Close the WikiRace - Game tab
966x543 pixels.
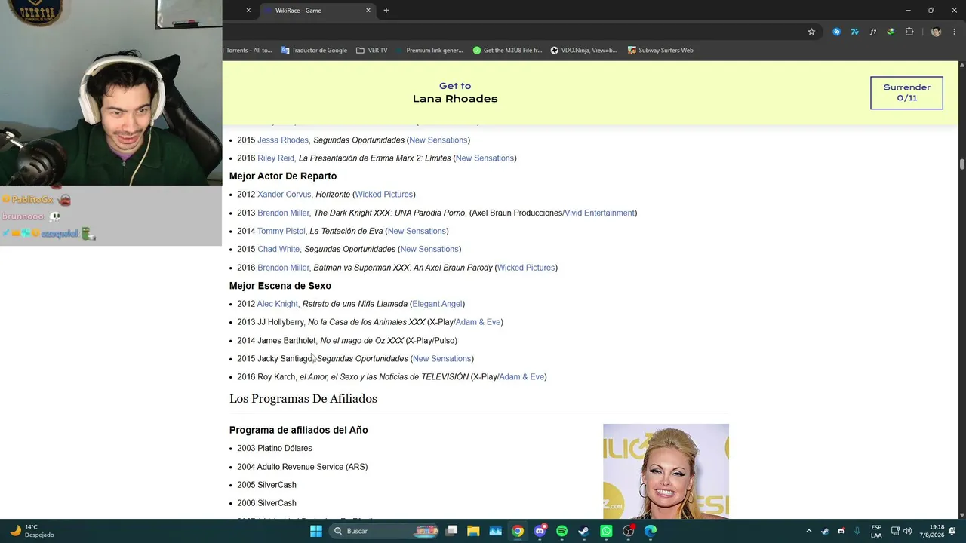(x=368, y=11)
